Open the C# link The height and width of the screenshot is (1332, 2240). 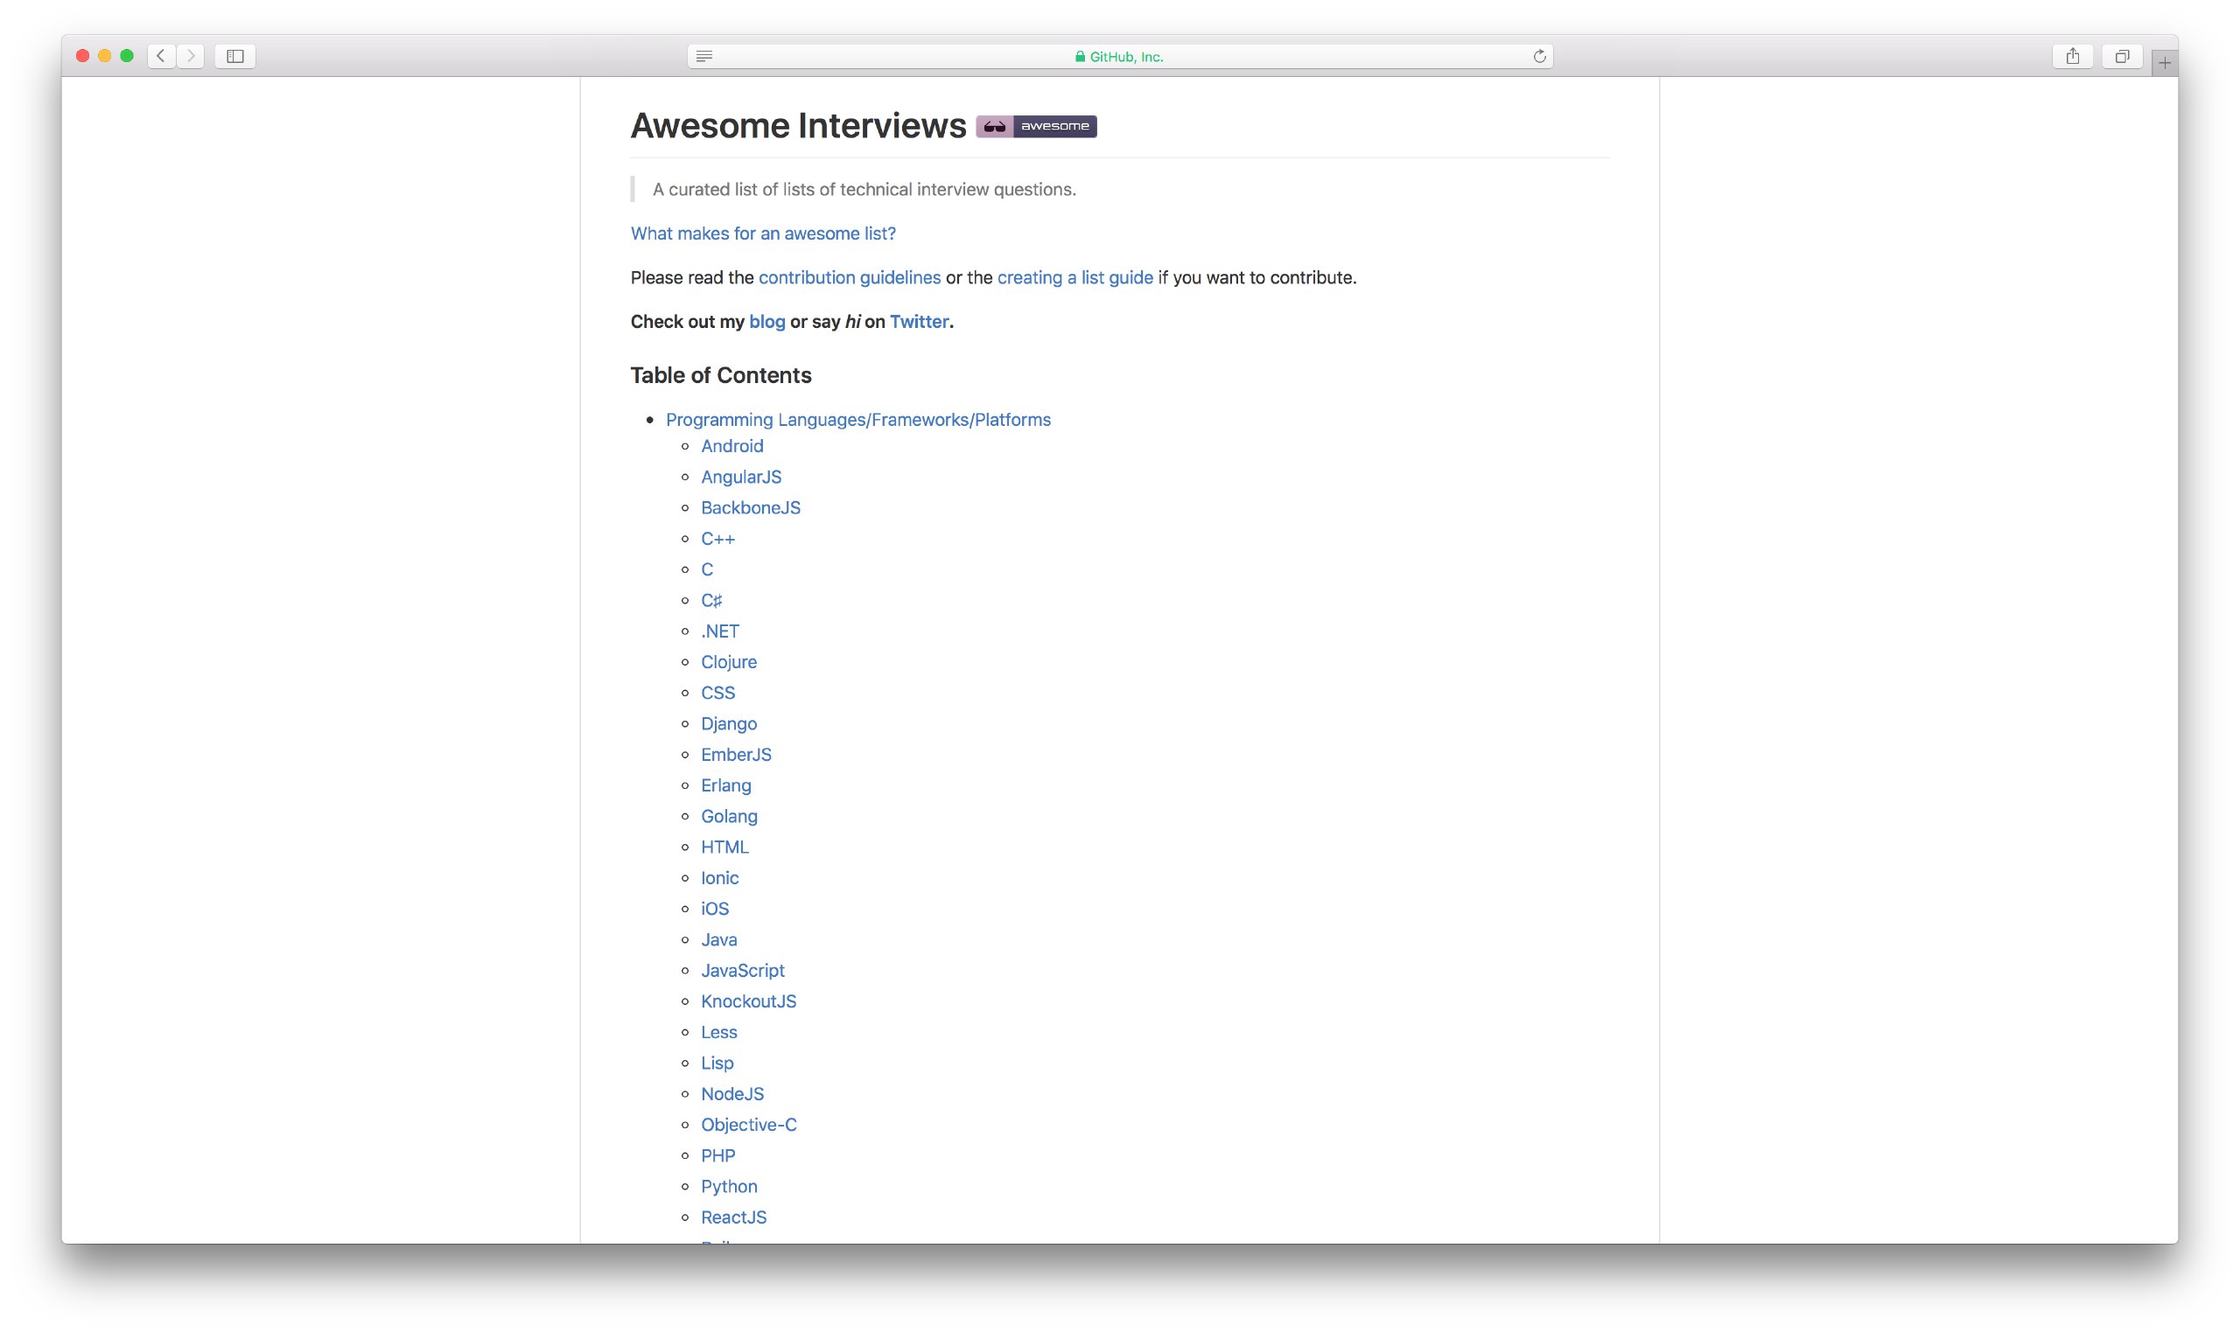(711, 600)
